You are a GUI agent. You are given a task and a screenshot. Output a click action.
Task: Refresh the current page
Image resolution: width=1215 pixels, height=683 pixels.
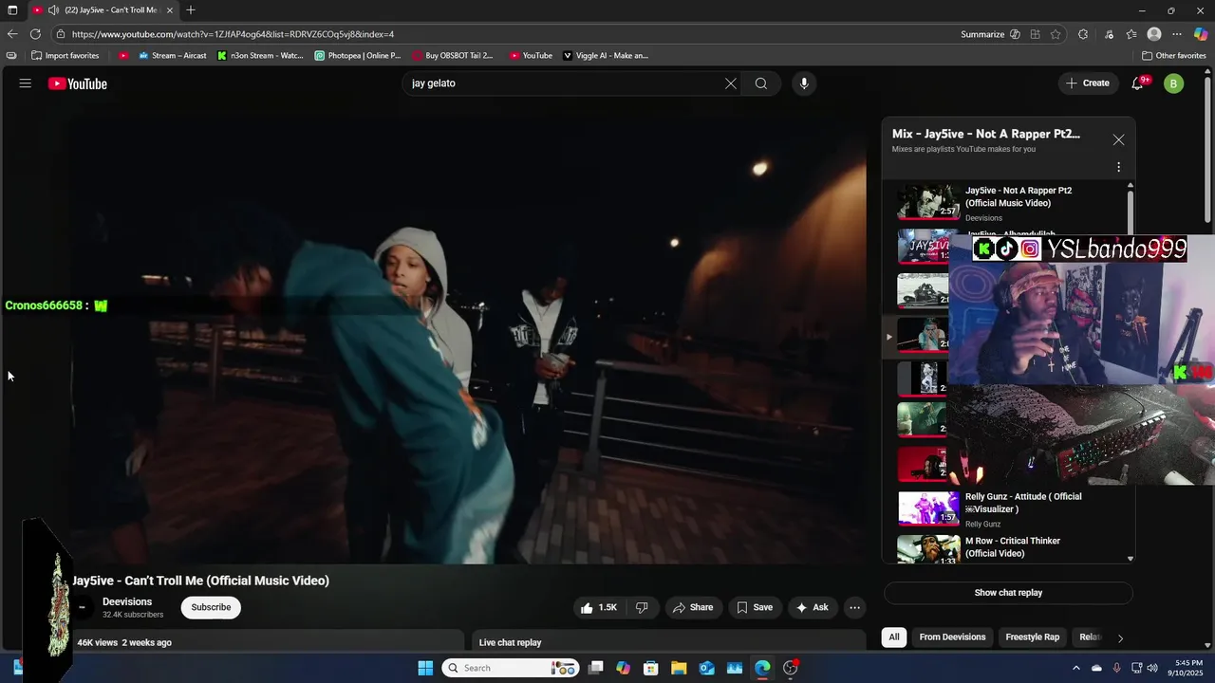point(35,34)
